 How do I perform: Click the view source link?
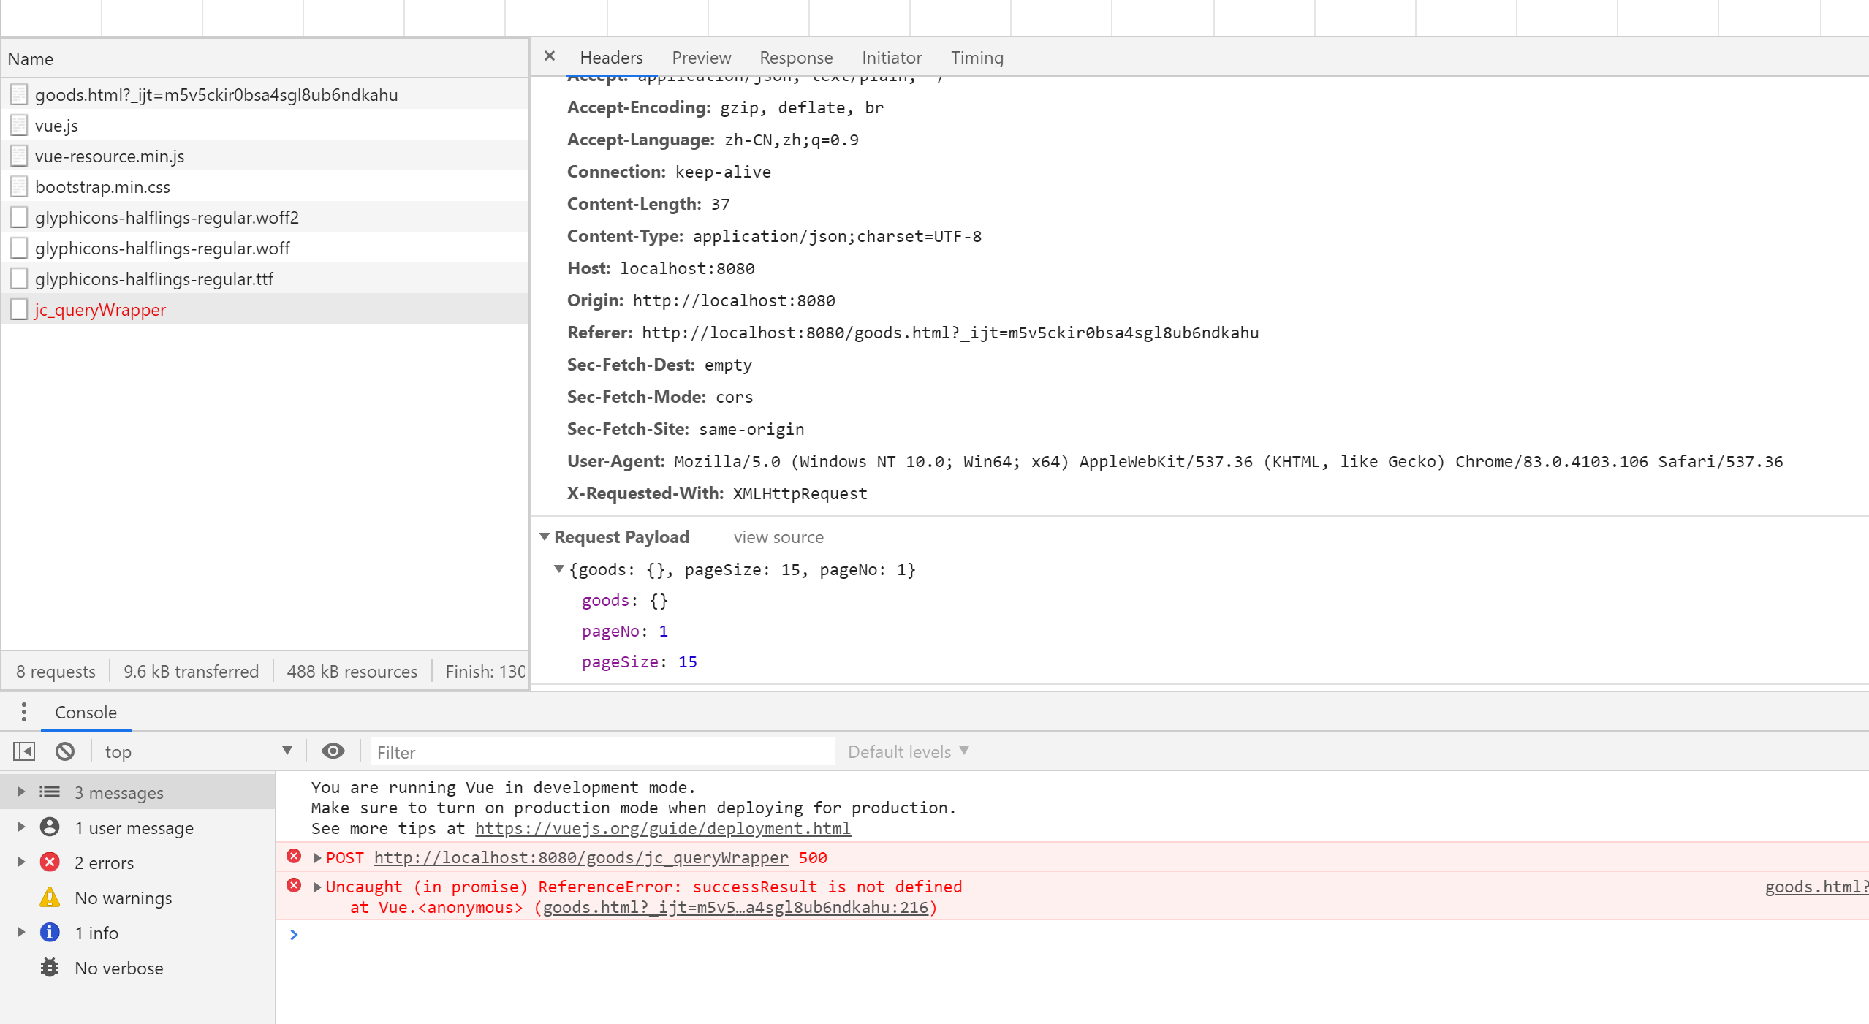click(x=778, y=537)
